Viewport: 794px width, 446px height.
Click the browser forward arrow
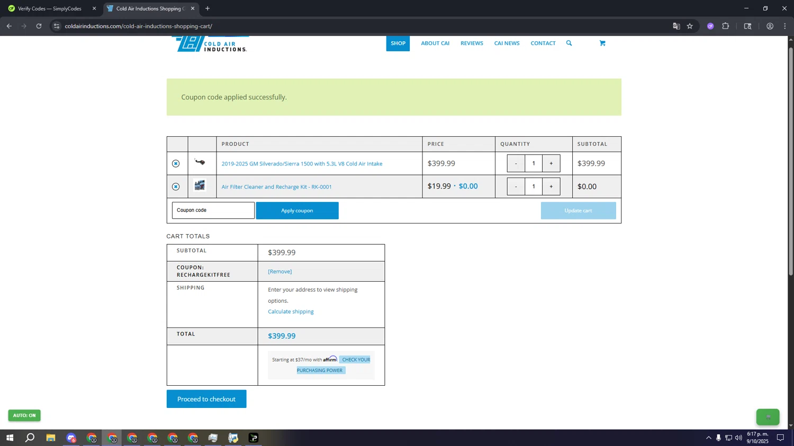click(24, 26)
